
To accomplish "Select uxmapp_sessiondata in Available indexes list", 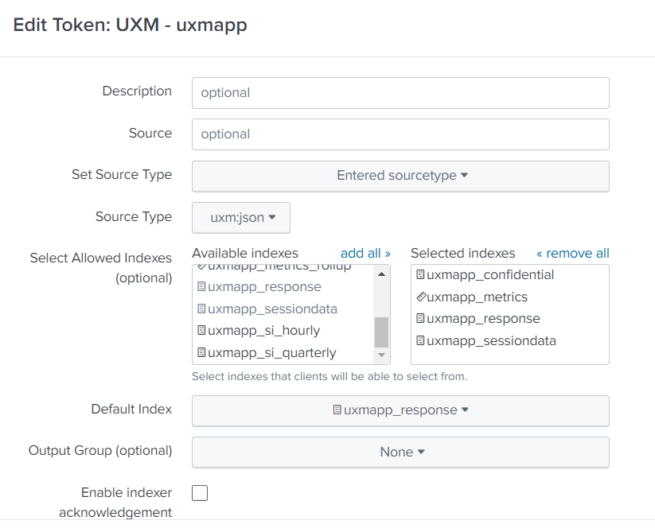I will click(x=272, y=309).
